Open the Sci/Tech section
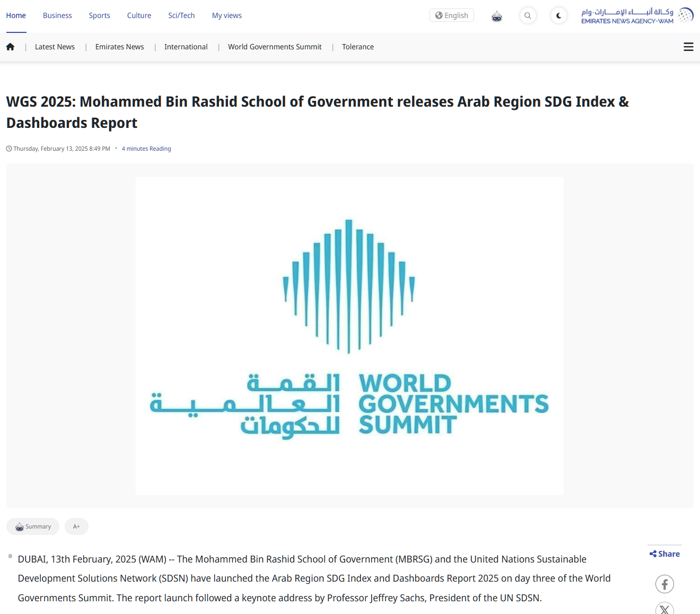This screenshot has height=614, width=700. point(181,15)
